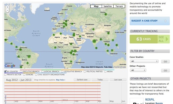The height and width of the screenshot is (104, 173).
Task: Enable the Media filter checkbox
Action: (x=105, y=71)
